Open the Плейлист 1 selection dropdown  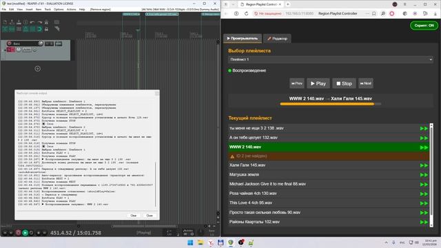click(x=331, y=59)
